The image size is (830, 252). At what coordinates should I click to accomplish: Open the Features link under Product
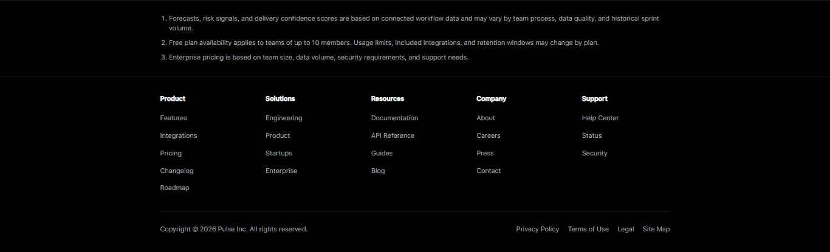(173, 118)
